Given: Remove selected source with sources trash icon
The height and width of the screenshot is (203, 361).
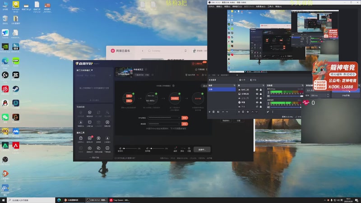Looking at the screenshot, I should click(x=243, y=112).
